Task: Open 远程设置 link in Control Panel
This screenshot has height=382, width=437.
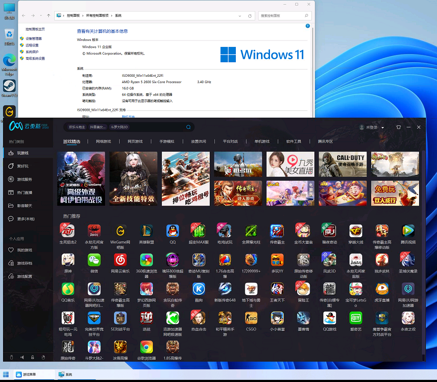Action: 32,45
